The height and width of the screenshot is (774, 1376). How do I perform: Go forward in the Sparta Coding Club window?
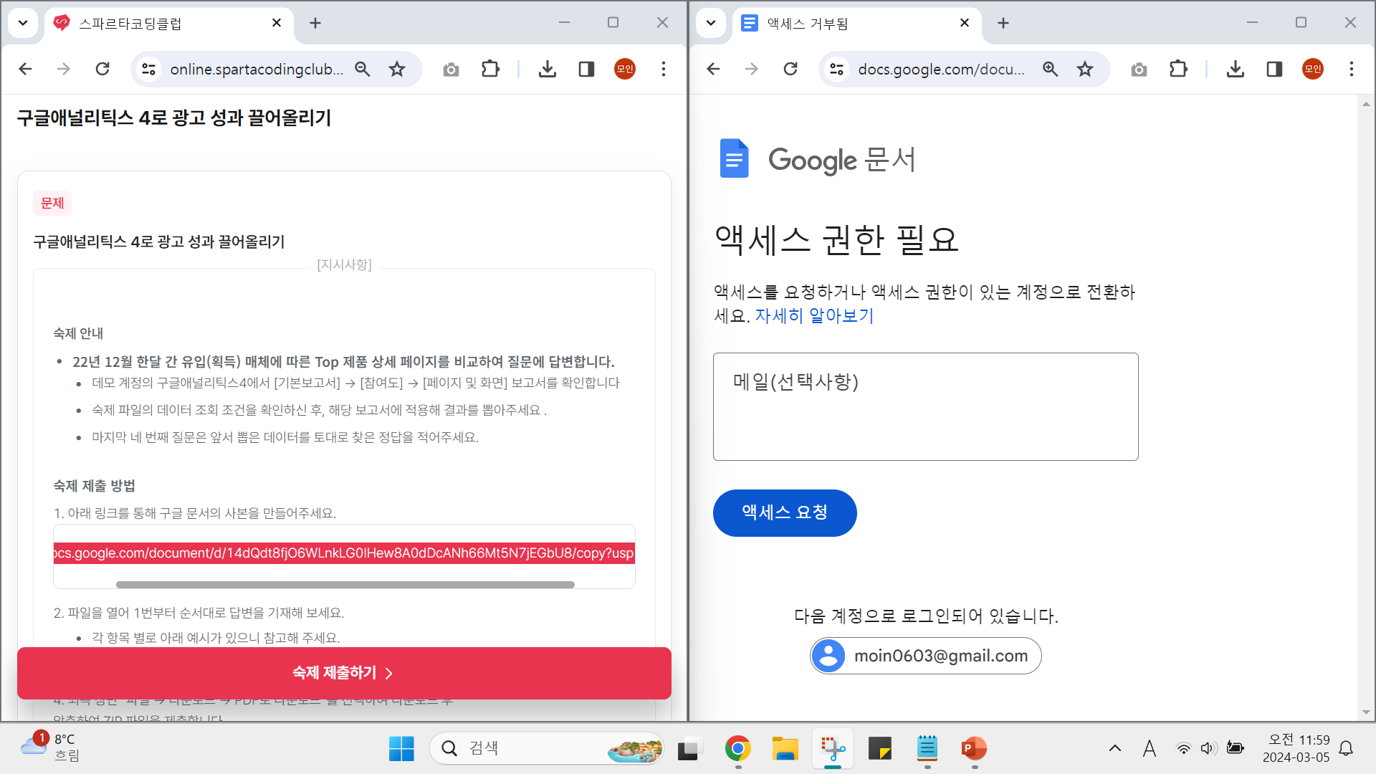64,69
